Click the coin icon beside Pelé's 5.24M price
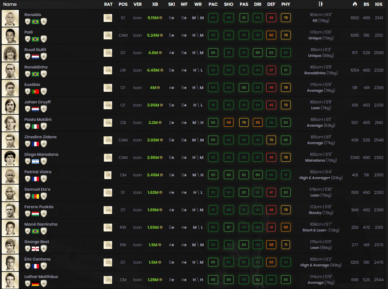 161,35
